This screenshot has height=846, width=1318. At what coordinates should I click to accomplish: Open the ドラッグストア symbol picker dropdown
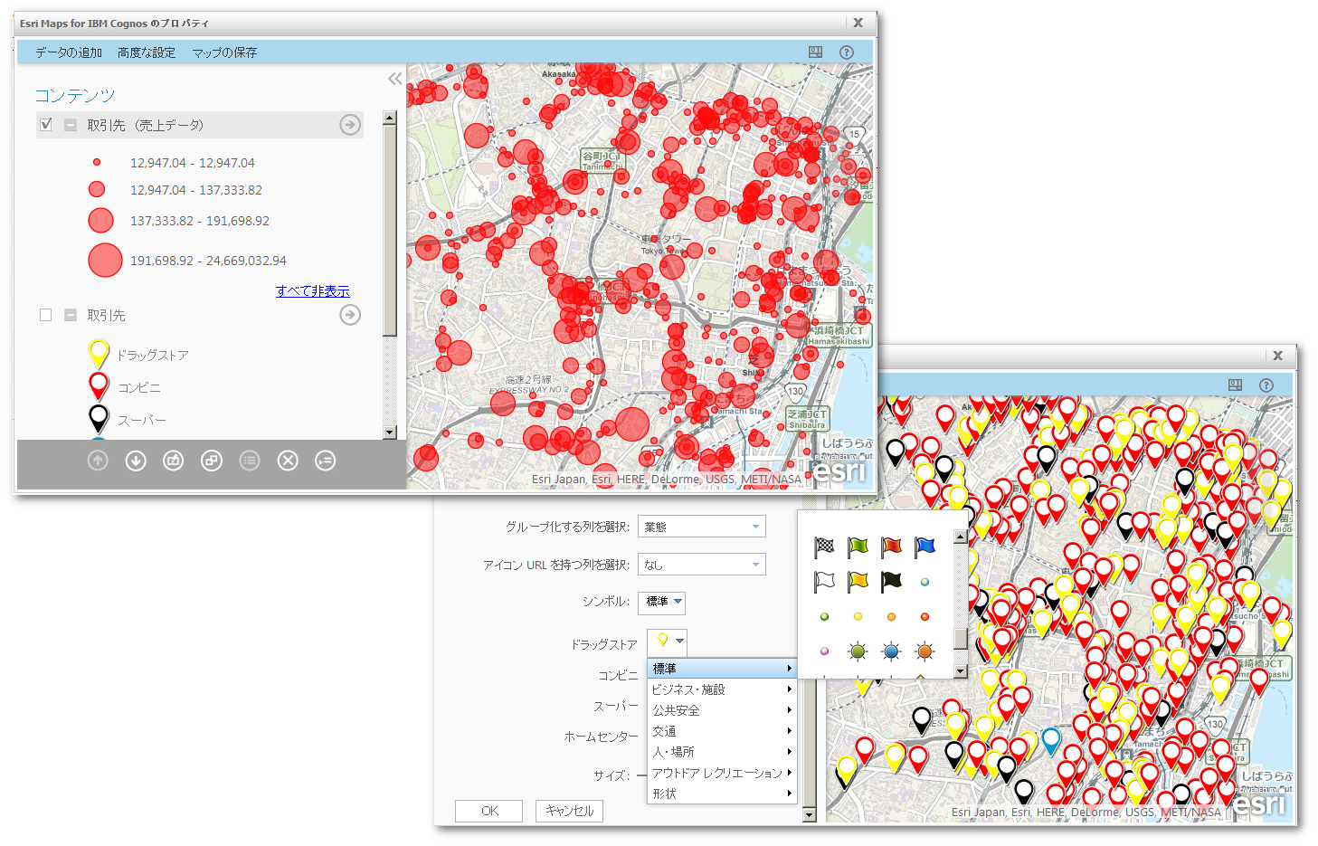[668, 641]
